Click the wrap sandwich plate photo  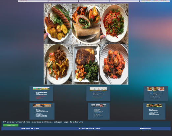coord(86,24)
